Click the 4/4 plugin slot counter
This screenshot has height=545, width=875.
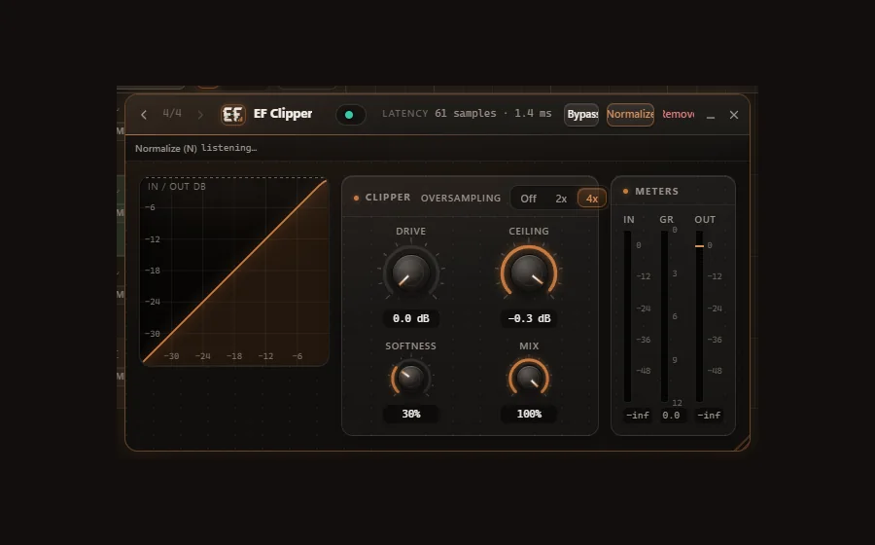(x=172, y=113)
